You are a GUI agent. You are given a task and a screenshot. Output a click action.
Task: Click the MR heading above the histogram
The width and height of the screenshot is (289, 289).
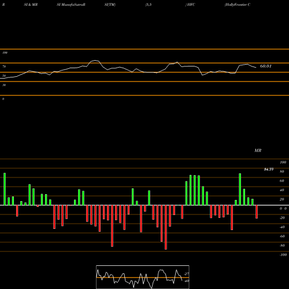[x=258, y=150]
